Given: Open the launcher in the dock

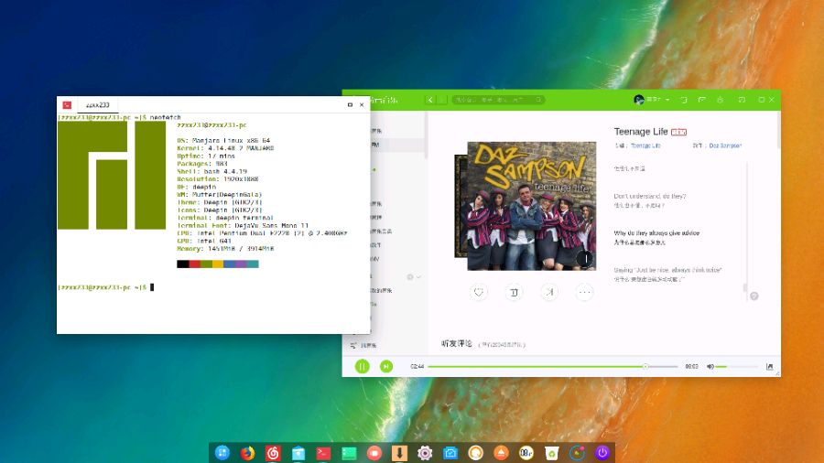Looking at the screenshot, I should click(x=222, y=453).
